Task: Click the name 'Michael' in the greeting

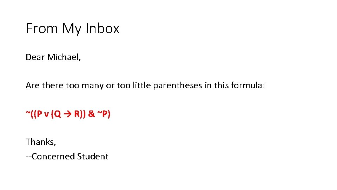Action: click(64, 57)
